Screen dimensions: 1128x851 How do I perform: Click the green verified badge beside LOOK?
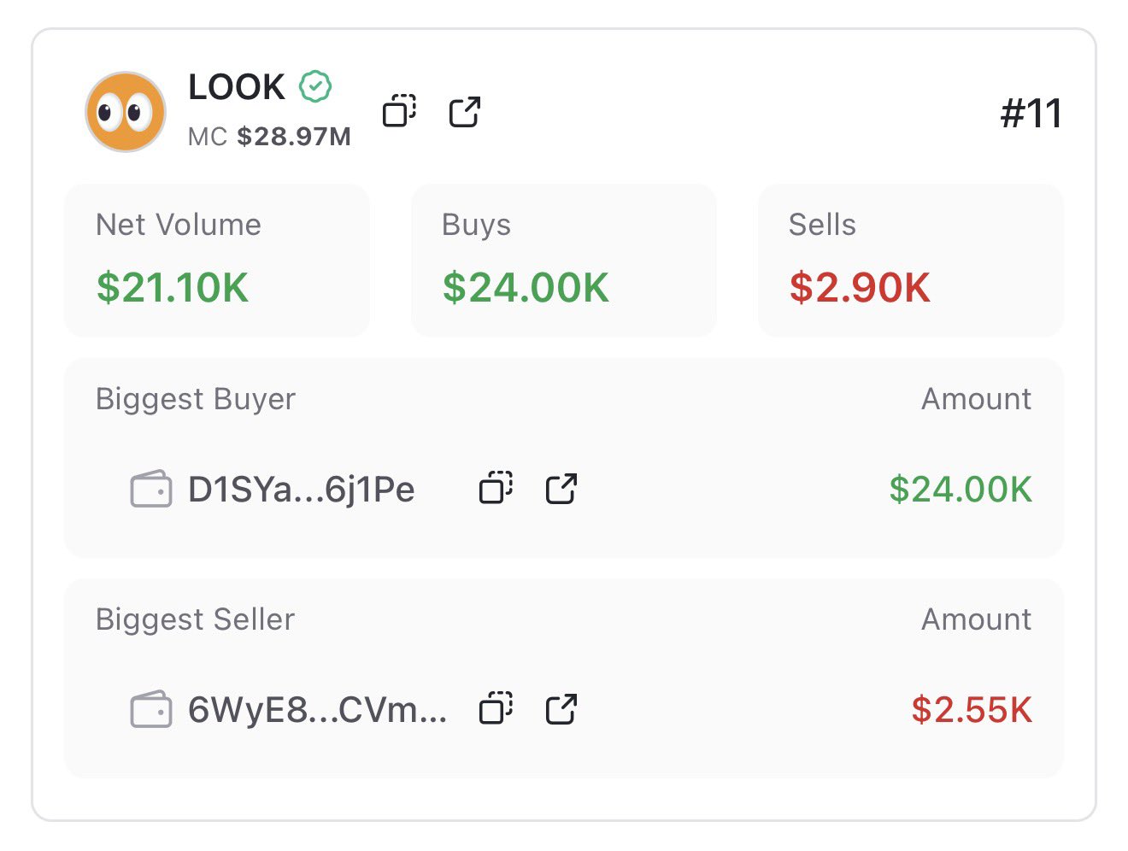point(315,86)
